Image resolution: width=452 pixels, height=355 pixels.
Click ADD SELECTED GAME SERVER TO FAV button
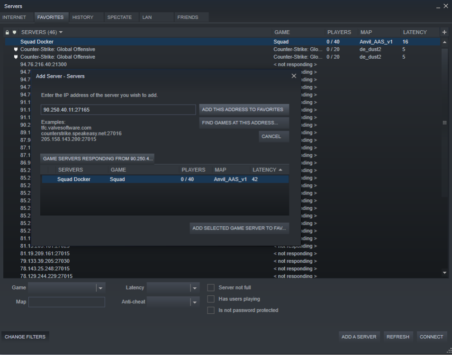239,228
